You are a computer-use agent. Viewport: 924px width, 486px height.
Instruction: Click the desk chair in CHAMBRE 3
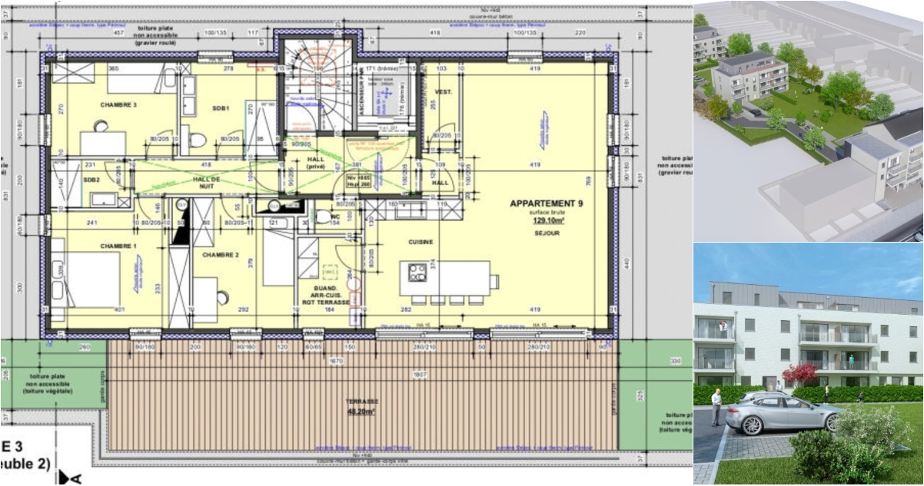[x=101, y=127]
